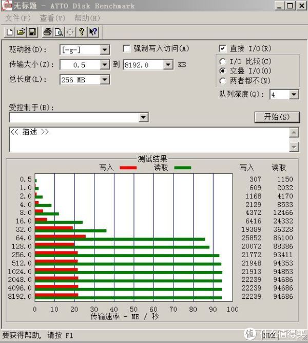Viewport: 308px width, 343px height.
Task: Expand the 传输大小 start size 0.5 dropdown
Action: point(105,65)
